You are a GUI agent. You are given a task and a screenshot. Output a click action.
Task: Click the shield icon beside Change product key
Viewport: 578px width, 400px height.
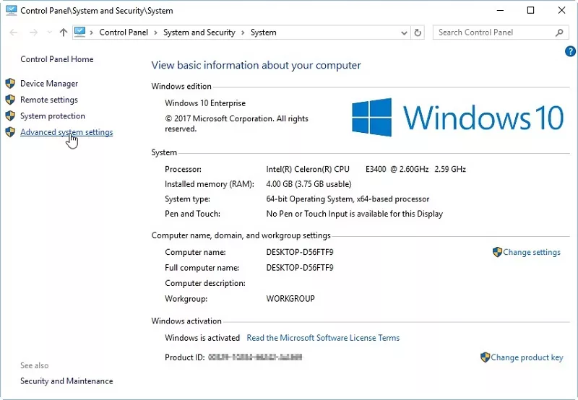pos(485,357)
